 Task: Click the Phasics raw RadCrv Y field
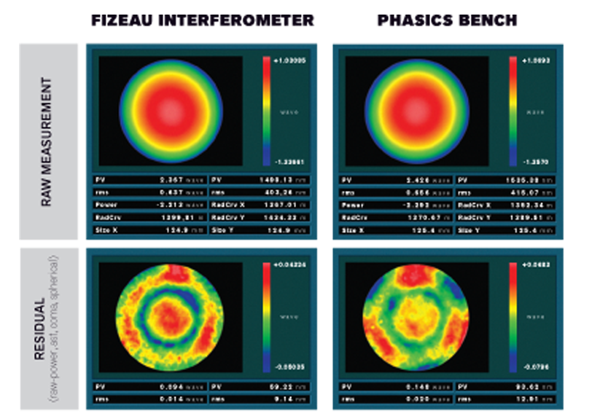point(506,218)
